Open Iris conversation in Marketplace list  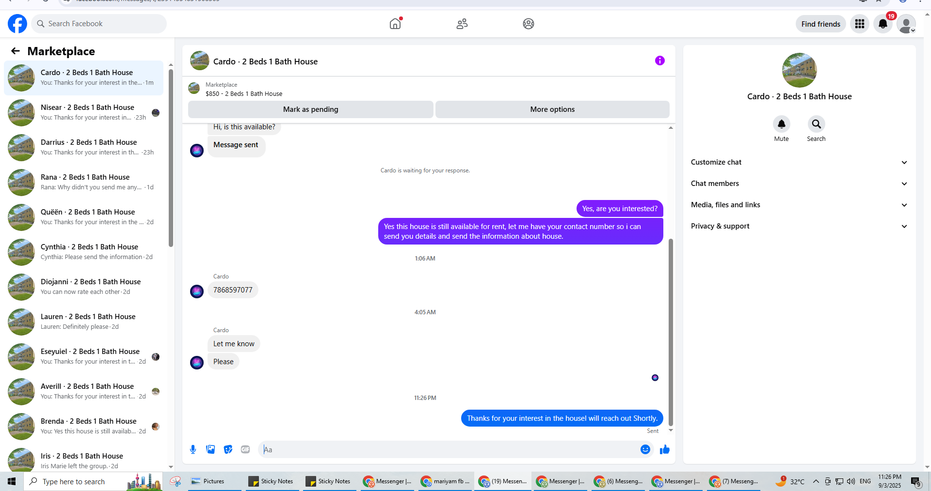tap(83, 459)
